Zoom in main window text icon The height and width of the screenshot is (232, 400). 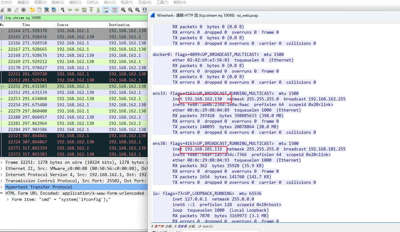click(x=123, y=10)
